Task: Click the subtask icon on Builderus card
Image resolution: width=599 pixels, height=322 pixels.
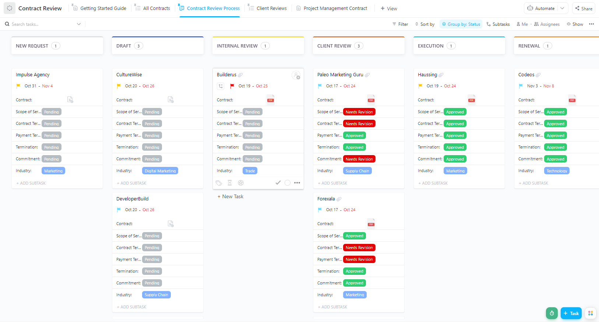Action: click(x=221, y=86)
